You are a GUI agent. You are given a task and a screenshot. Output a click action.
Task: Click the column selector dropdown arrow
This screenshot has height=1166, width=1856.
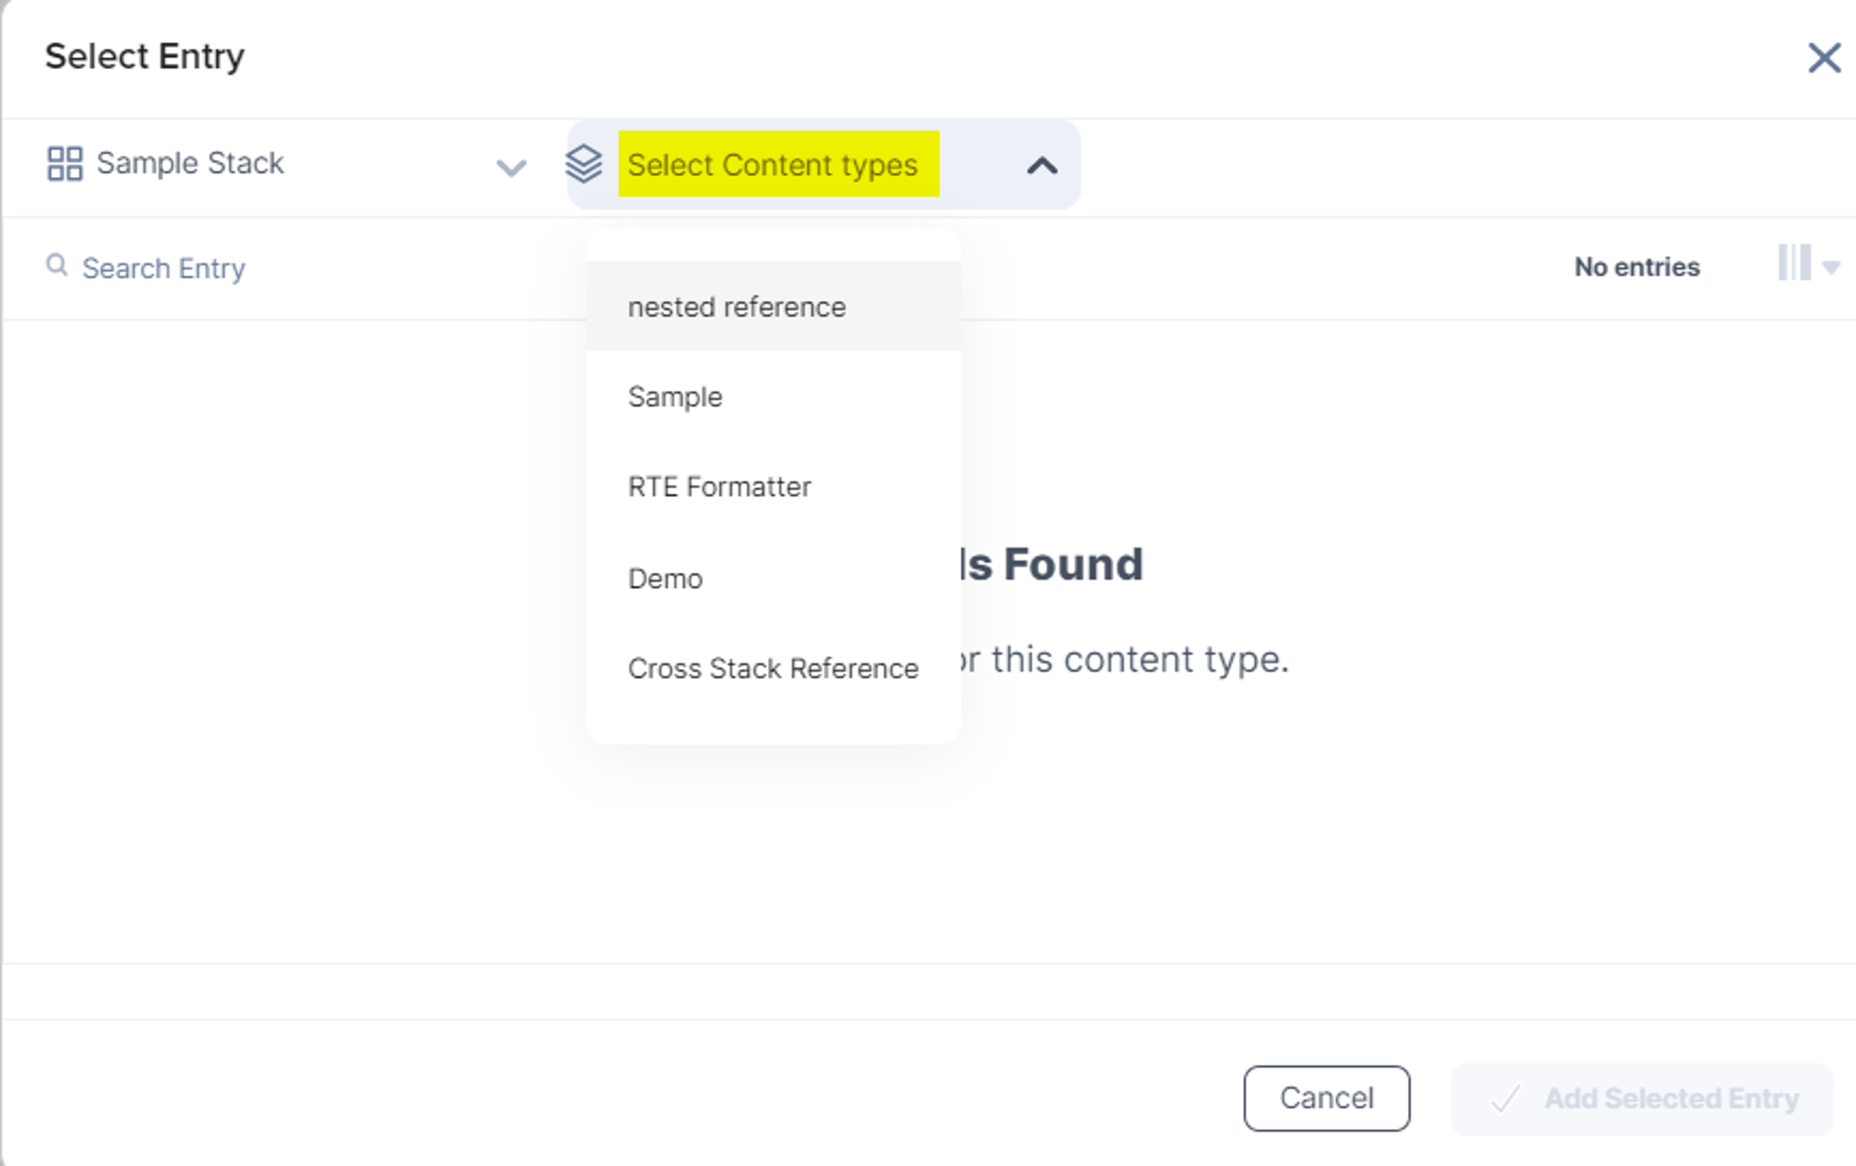1830,267
